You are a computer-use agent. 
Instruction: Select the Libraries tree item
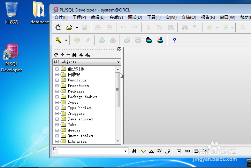tap(77, 141)
